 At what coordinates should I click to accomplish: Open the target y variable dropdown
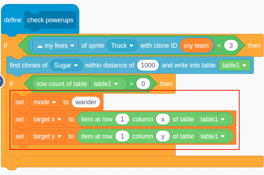tap(48, 136)
